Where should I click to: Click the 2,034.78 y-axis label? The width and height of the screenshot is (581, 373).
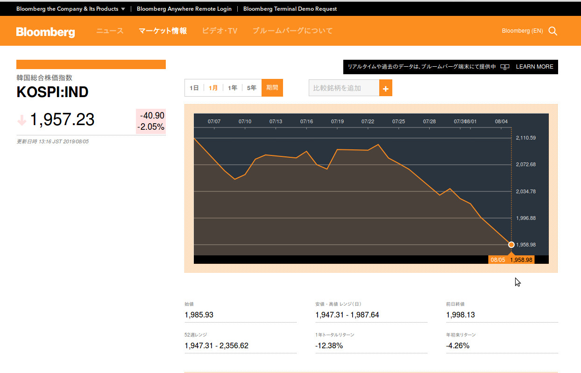tap(526, 191)
